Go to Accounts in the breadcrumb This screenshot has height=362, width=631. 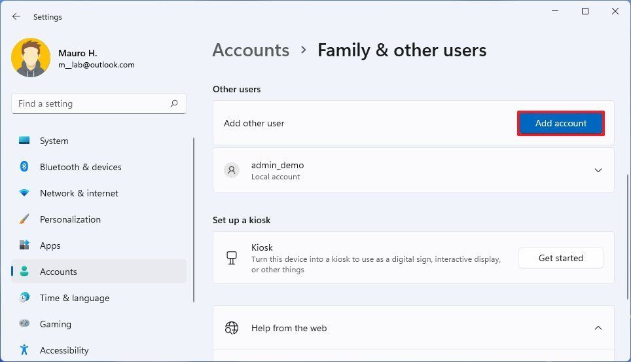coord(251,50)
